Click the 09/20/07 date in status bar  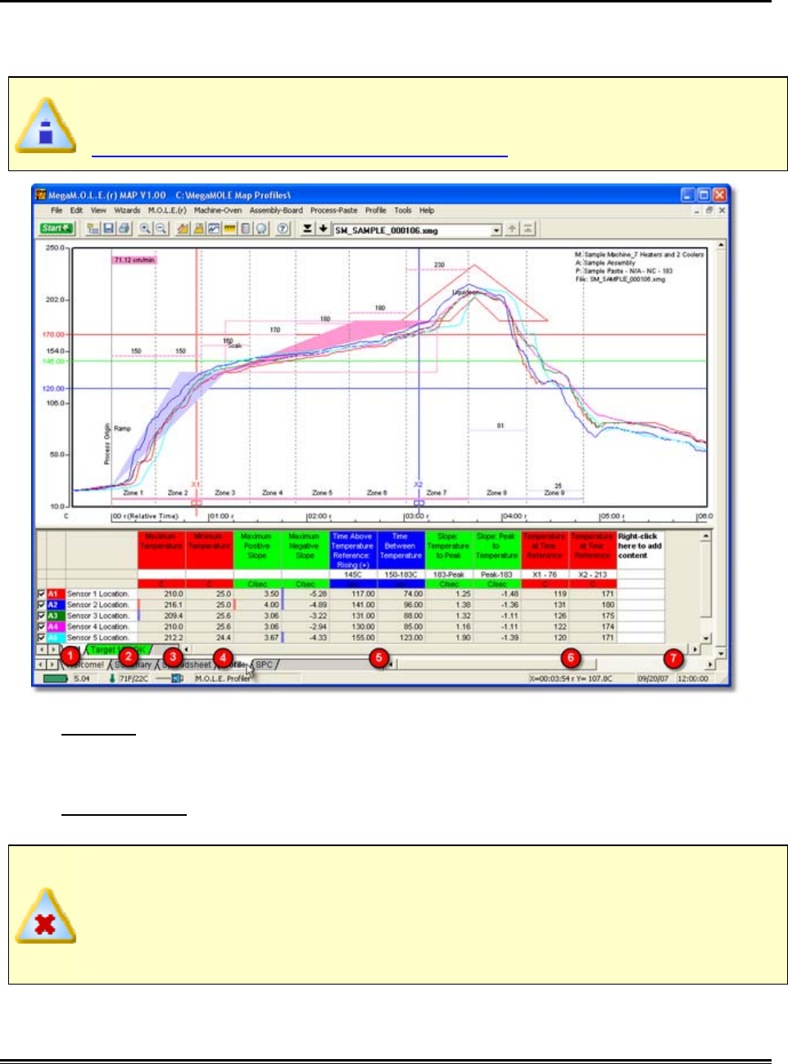coord(654,679)
